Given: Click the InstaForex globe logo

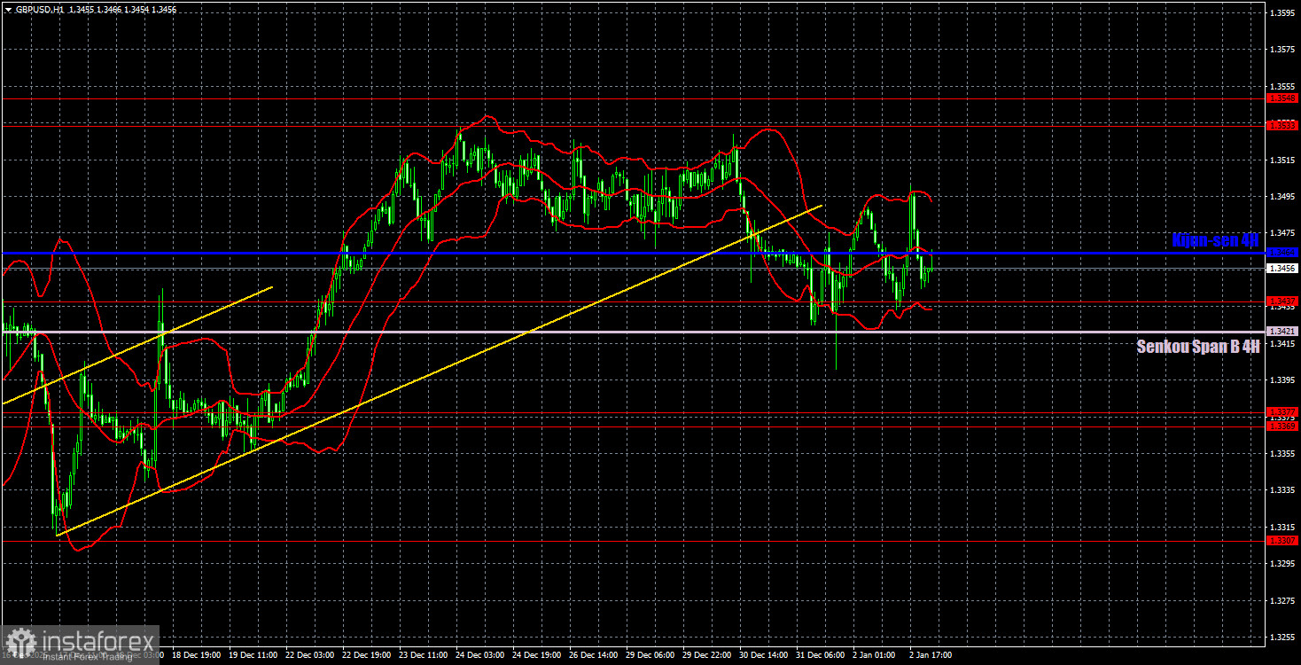Looking at the screenshot, I should [x=21, y=638].
